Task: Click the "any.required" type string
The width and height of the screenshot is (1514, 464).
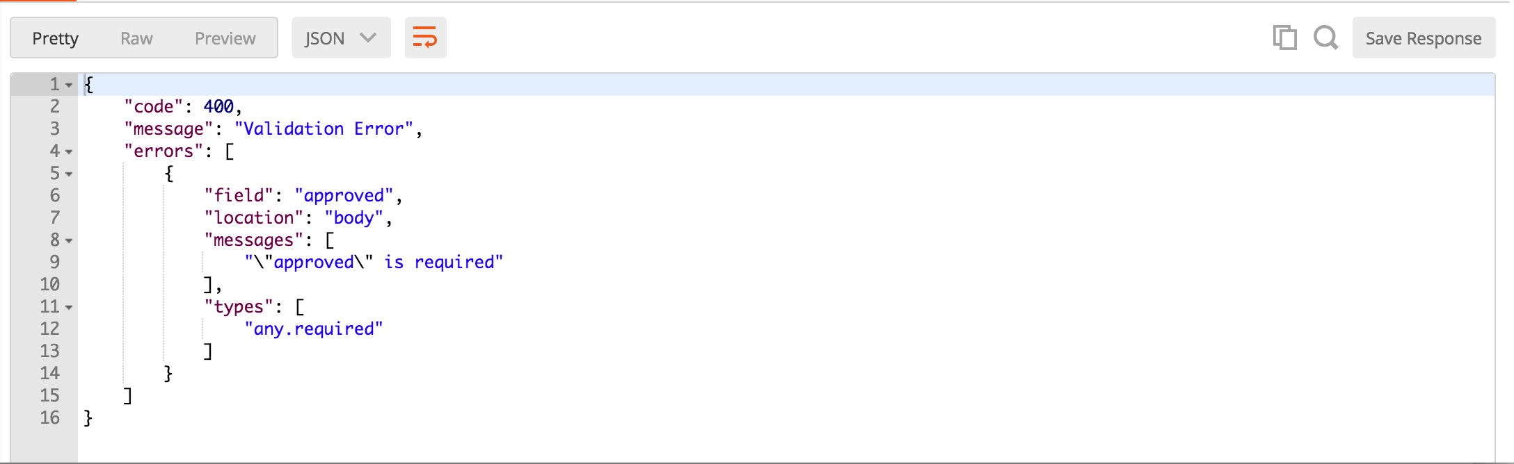Action: (314, 329)
